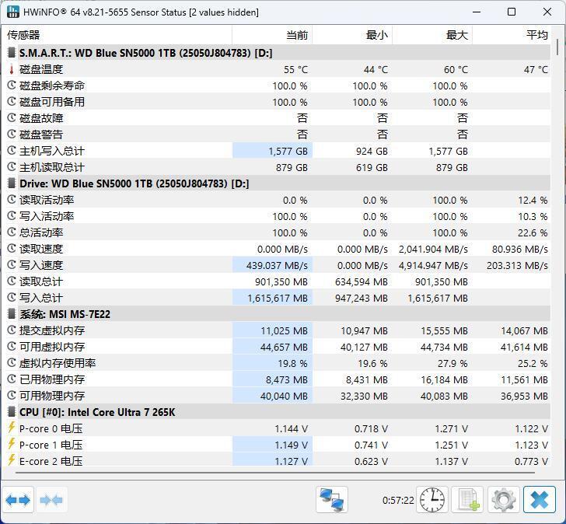The width and height of the screenshot is (566, 524).
Task: Click current value 1,615,617 MB
Action: coord(278,299)
